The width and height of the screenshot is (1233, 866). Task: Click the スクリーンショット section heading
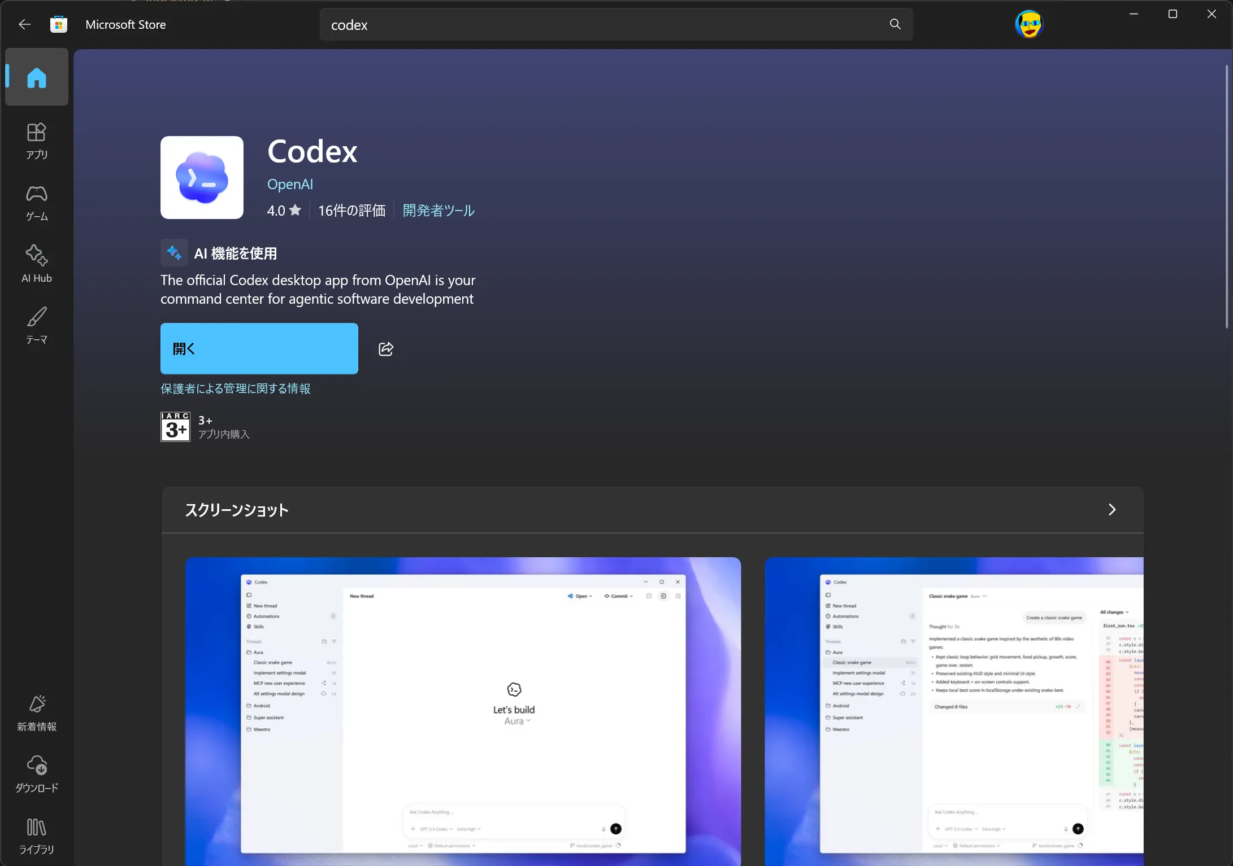237,510
